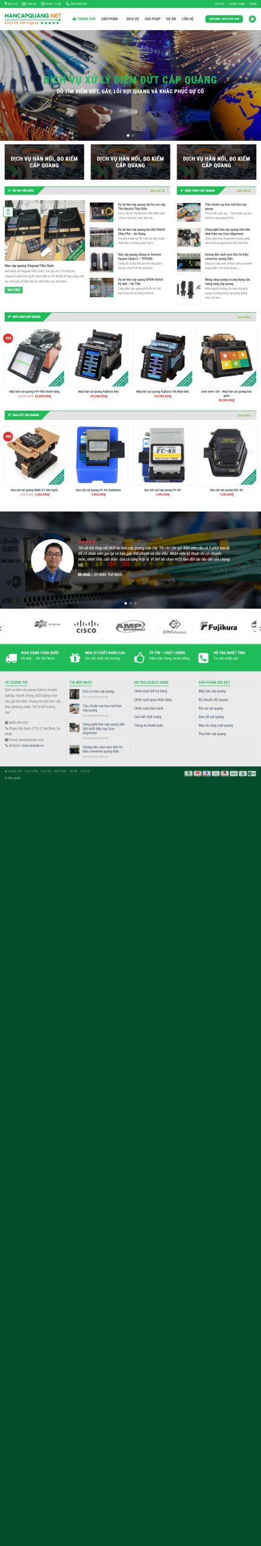
Task: Click the gift icon for Mua sỉ chiết khấu cao
Action: [x=75, y=658]
